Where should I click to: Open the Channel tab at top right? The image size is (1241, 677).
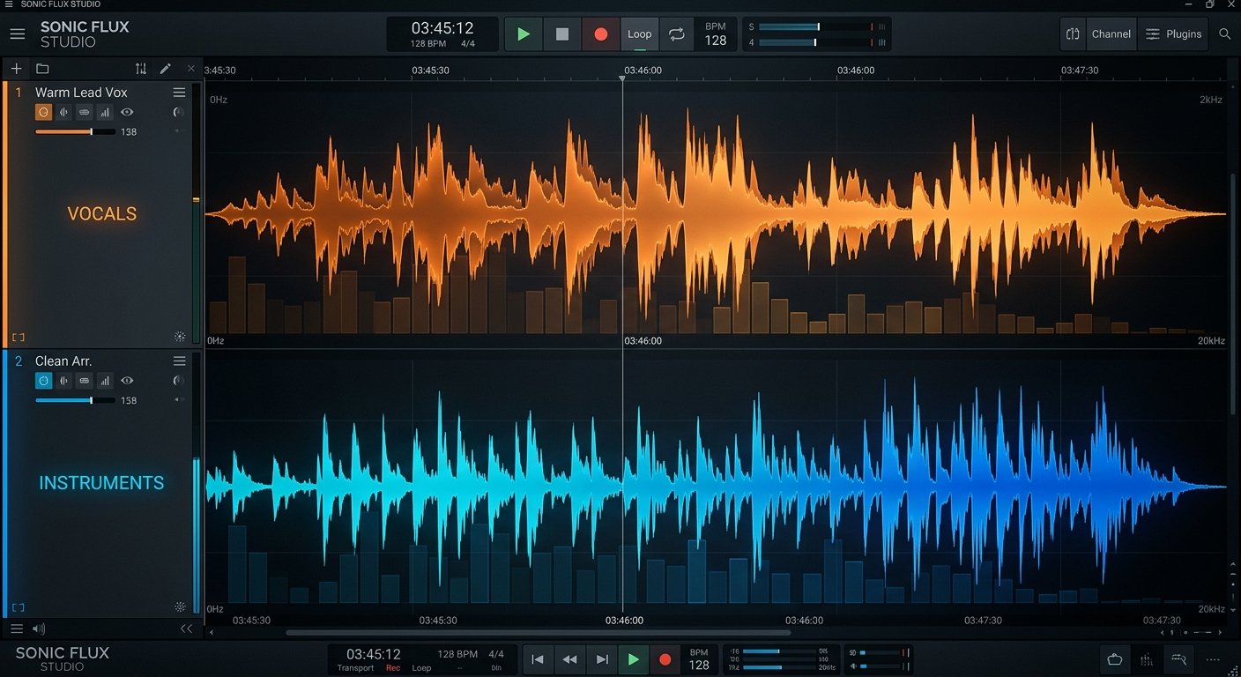[x=1111, y=34]
